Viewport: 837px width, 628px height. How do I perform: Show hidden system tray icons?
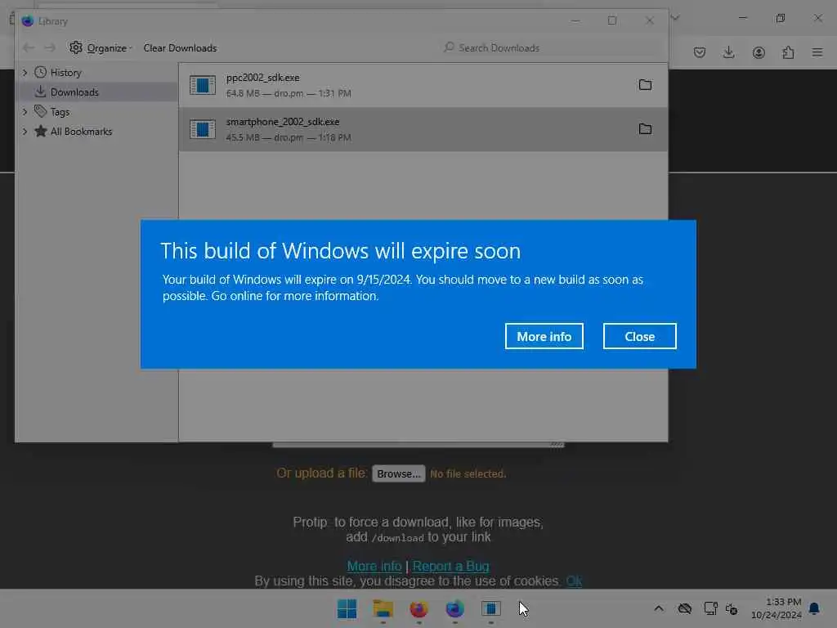(659, 608)
